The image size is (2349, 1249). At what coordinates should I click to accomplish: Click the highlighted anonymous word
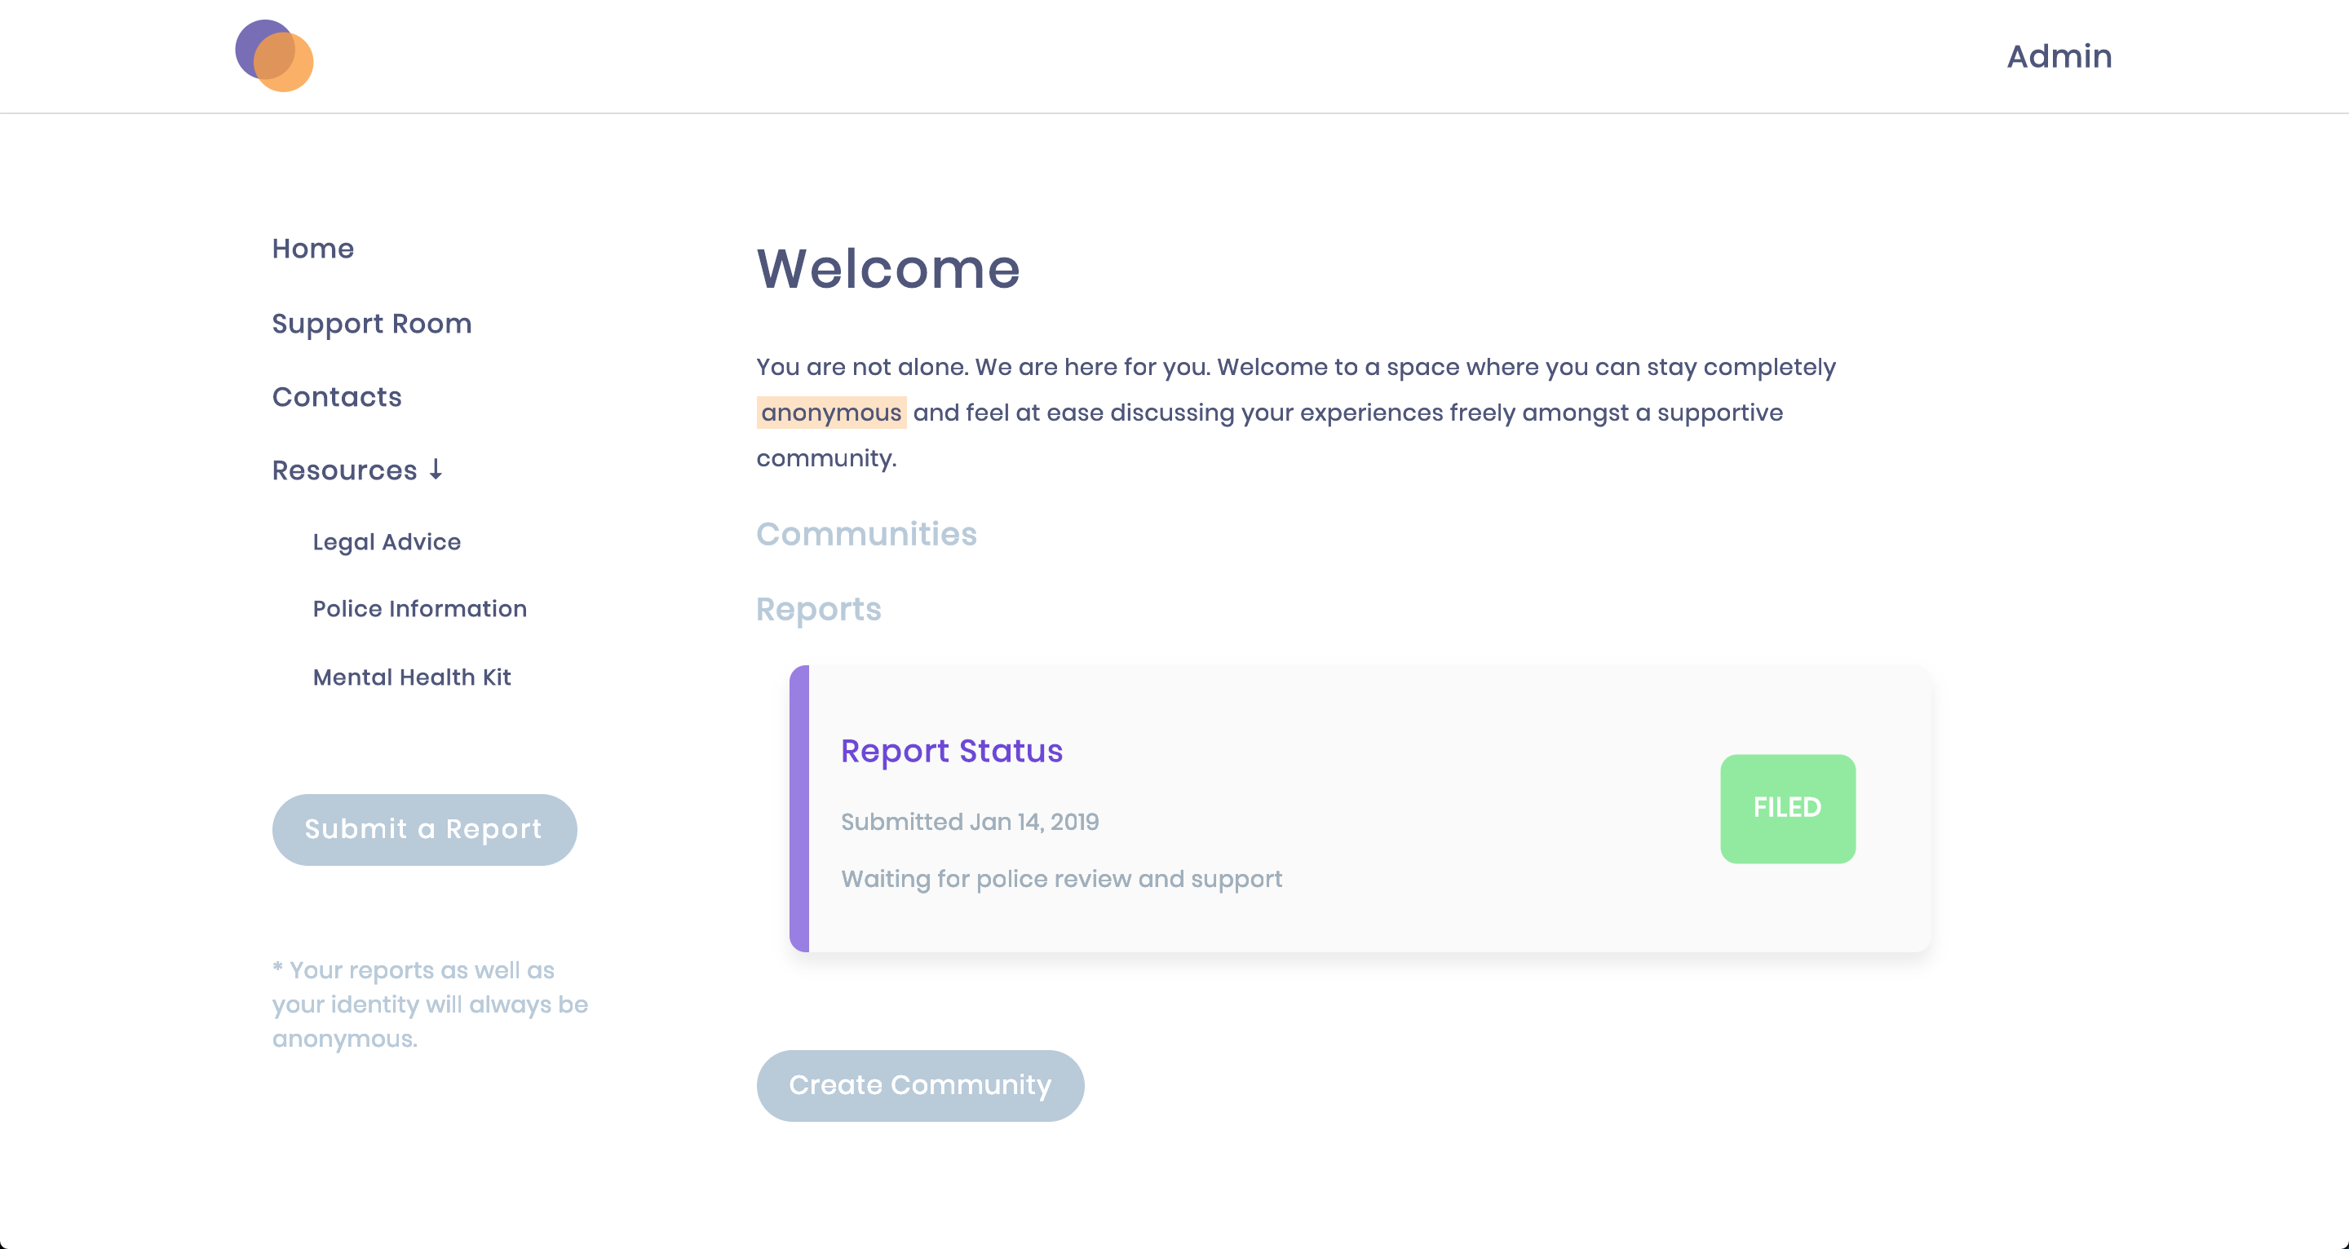[x=831, y=413]
